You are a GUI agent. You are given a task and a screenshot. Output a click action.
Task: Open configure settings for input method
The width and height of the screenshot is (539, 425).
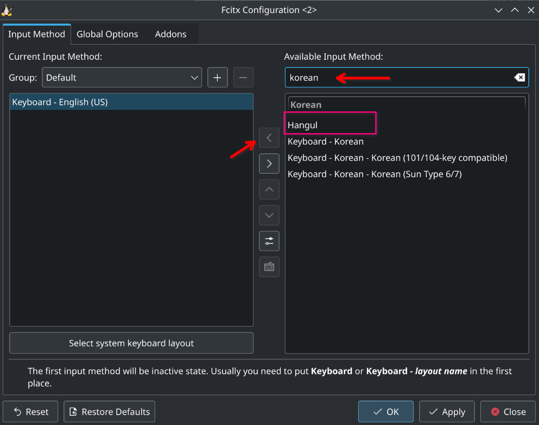269,241
